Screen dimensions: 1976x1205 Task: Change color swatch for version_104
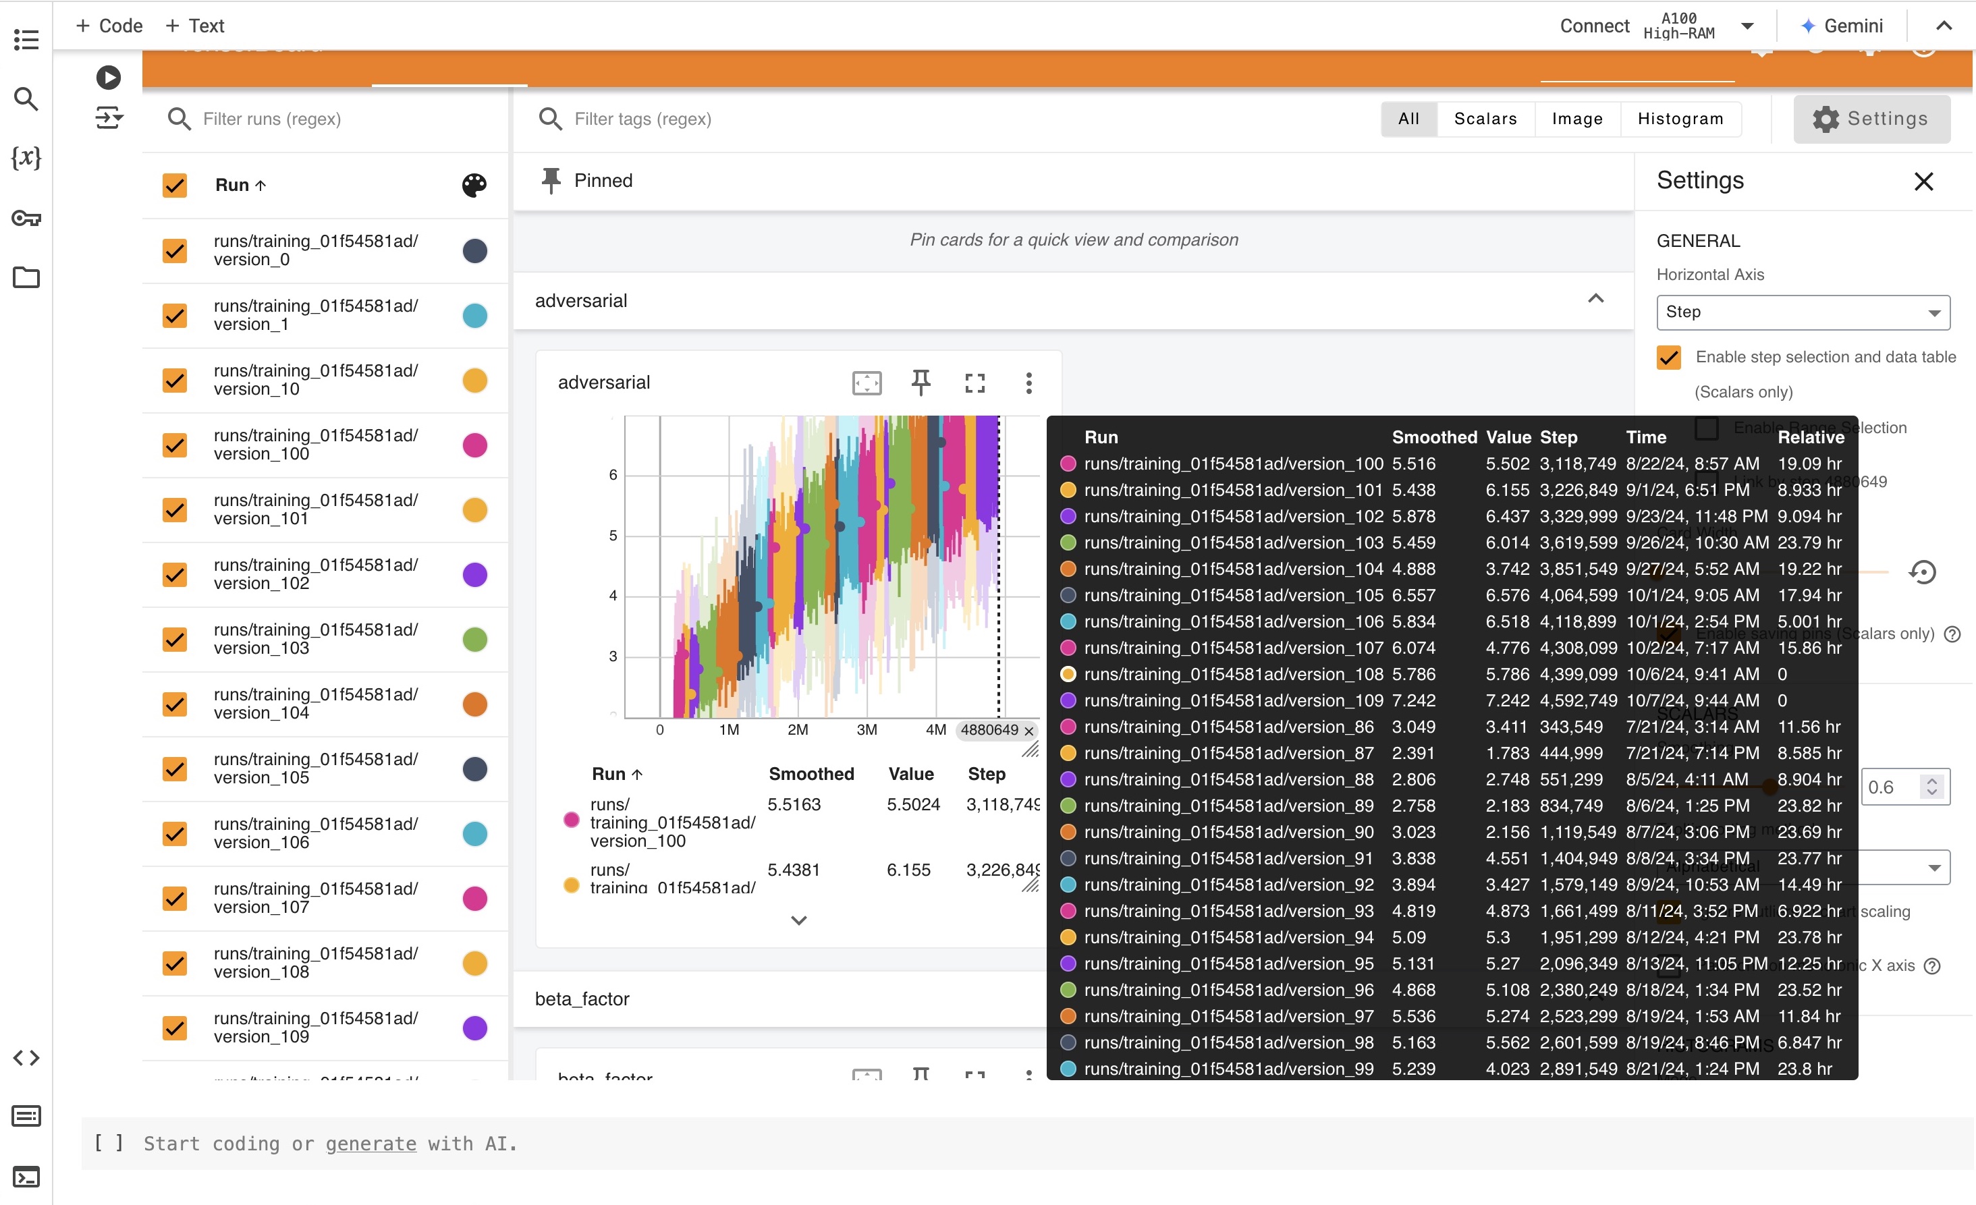(x=474, y=704)
